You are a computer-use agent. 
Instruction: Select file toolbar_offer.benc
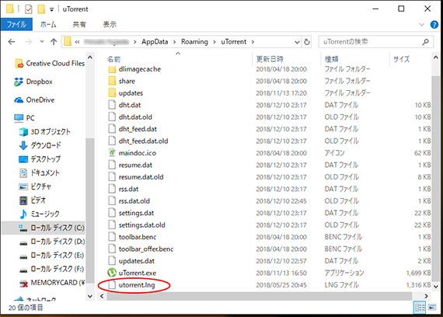tap(146, 249)
